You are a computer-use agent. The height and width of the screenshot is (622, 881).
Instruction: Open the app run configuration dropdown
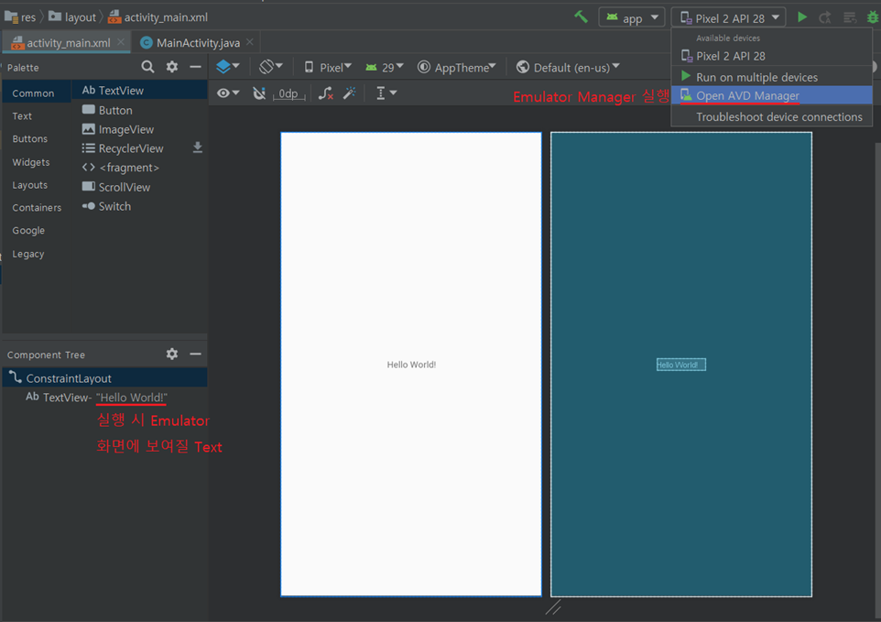pyautogui.click(x=632, y=18)
